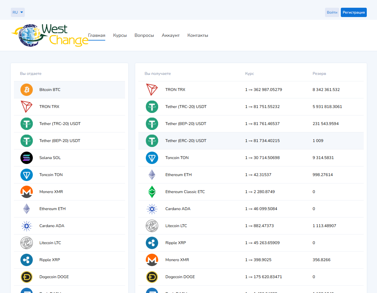Click the Резерв column header
The image size is (377, 293).
point(319,74)
